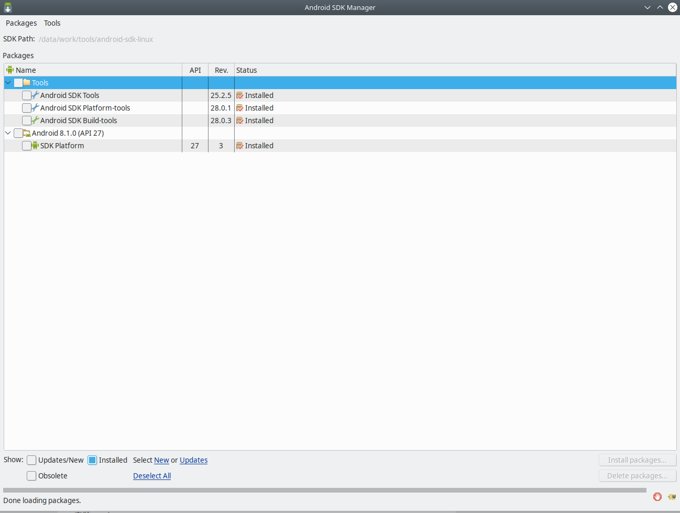This screenshot has height=513, width=680.
Task: Check the Tools group checkbox
Action: (x=18, y=83)
